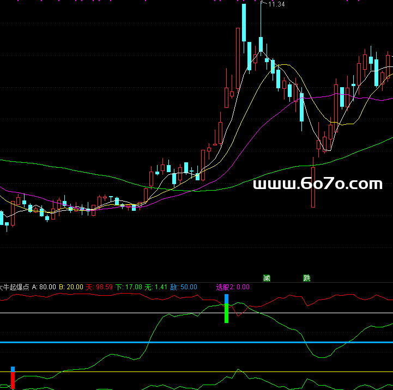Click the 大牛起爆点 indicator name label
Screen dimensions: 393x390
15,287
